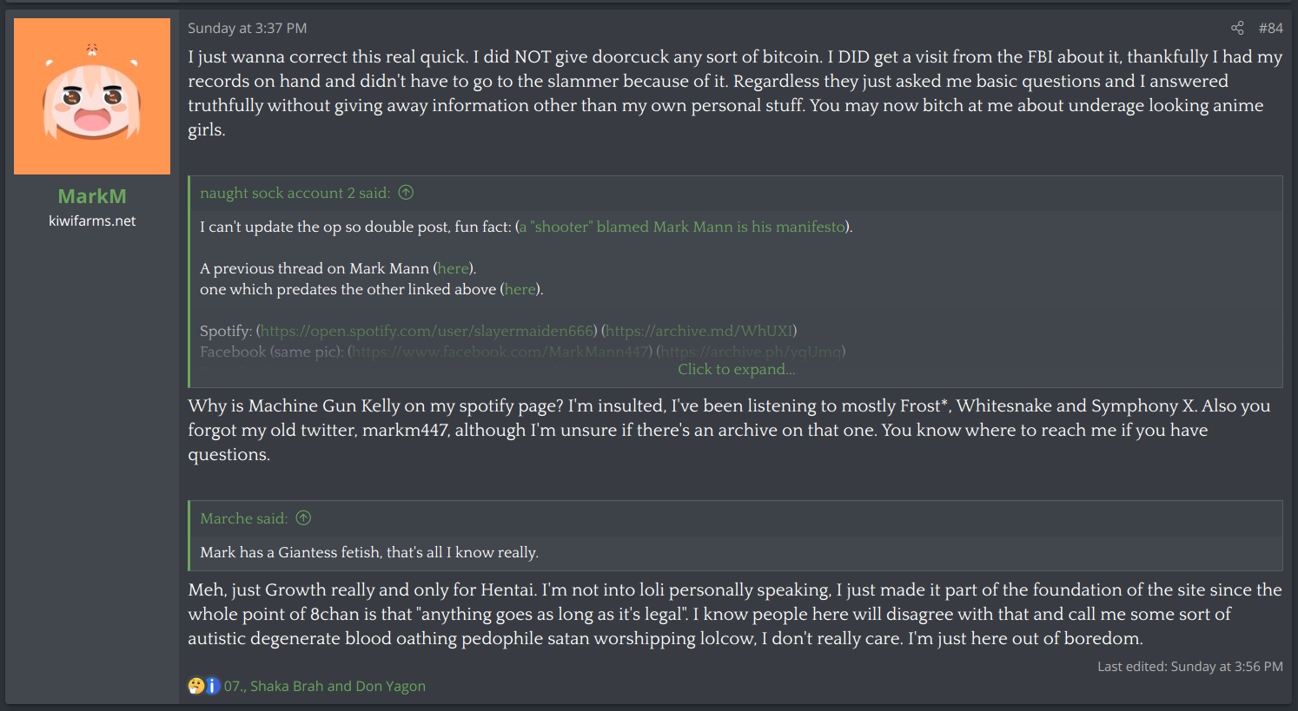Open the shooter manifesto link in quote
This screenshot has height=711, width=1298.
682,227
